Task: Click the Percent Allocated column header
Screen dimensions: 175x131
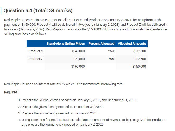Action: pyautogui.click(x=101, y=43)
